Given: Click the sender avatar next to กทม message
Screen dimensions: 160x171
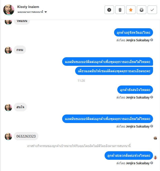Looking at the screenshot, I should click(8, 50).
